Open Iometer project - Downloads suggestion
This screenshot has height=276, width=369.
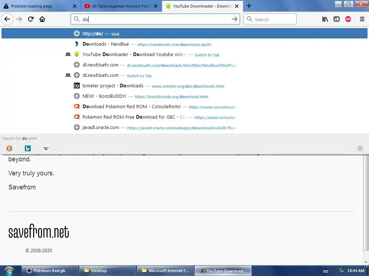click(x=184, y=86)
